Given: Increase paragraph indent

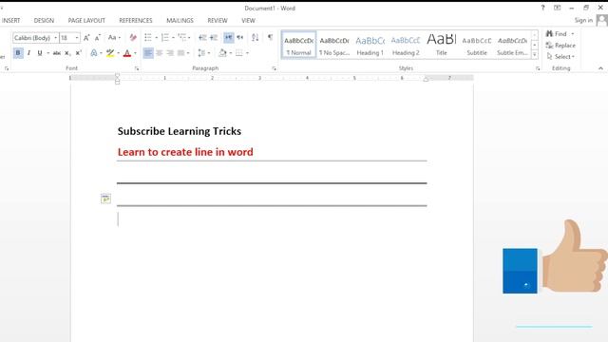Looking at the screenshot, I should [x=214, y=37].
